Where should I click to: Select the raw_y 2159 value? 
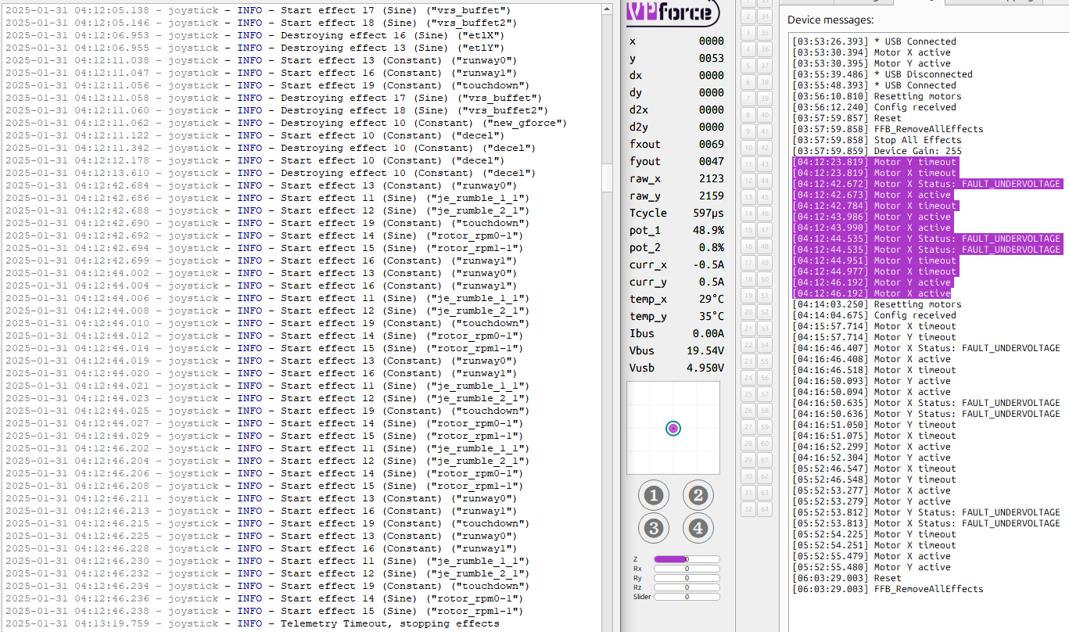pyautogui.click(x=676, y=196)
